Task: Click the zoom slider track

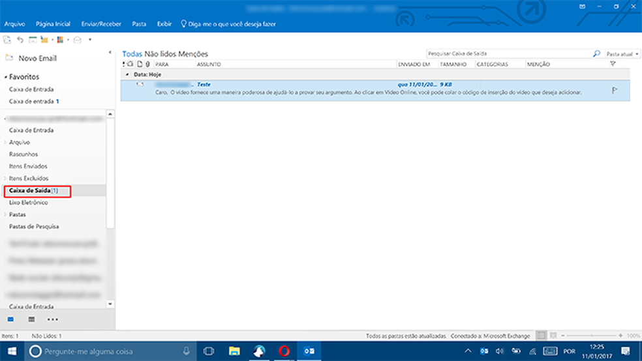Action: (x=592, y=336)
